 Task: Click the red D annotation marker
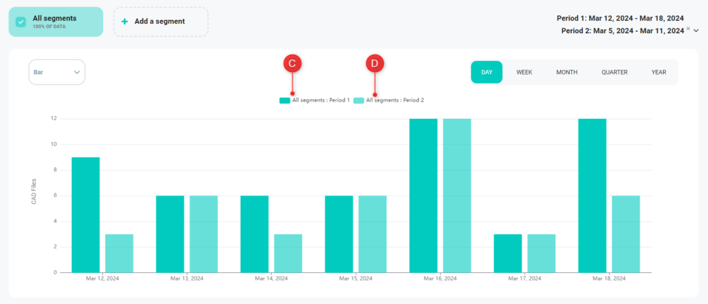[374, 64]
